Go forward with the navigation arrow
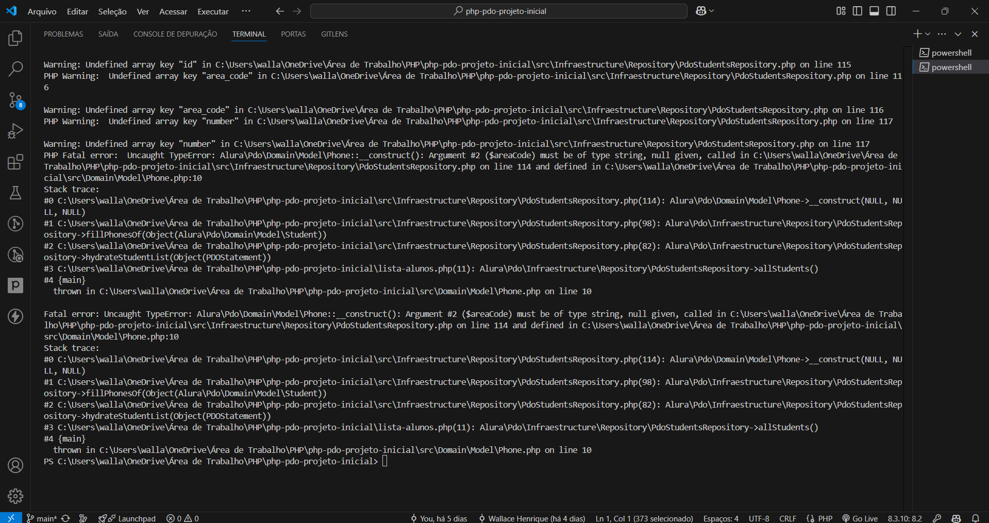This screenshot has height=523, width=989. (297, 11)
